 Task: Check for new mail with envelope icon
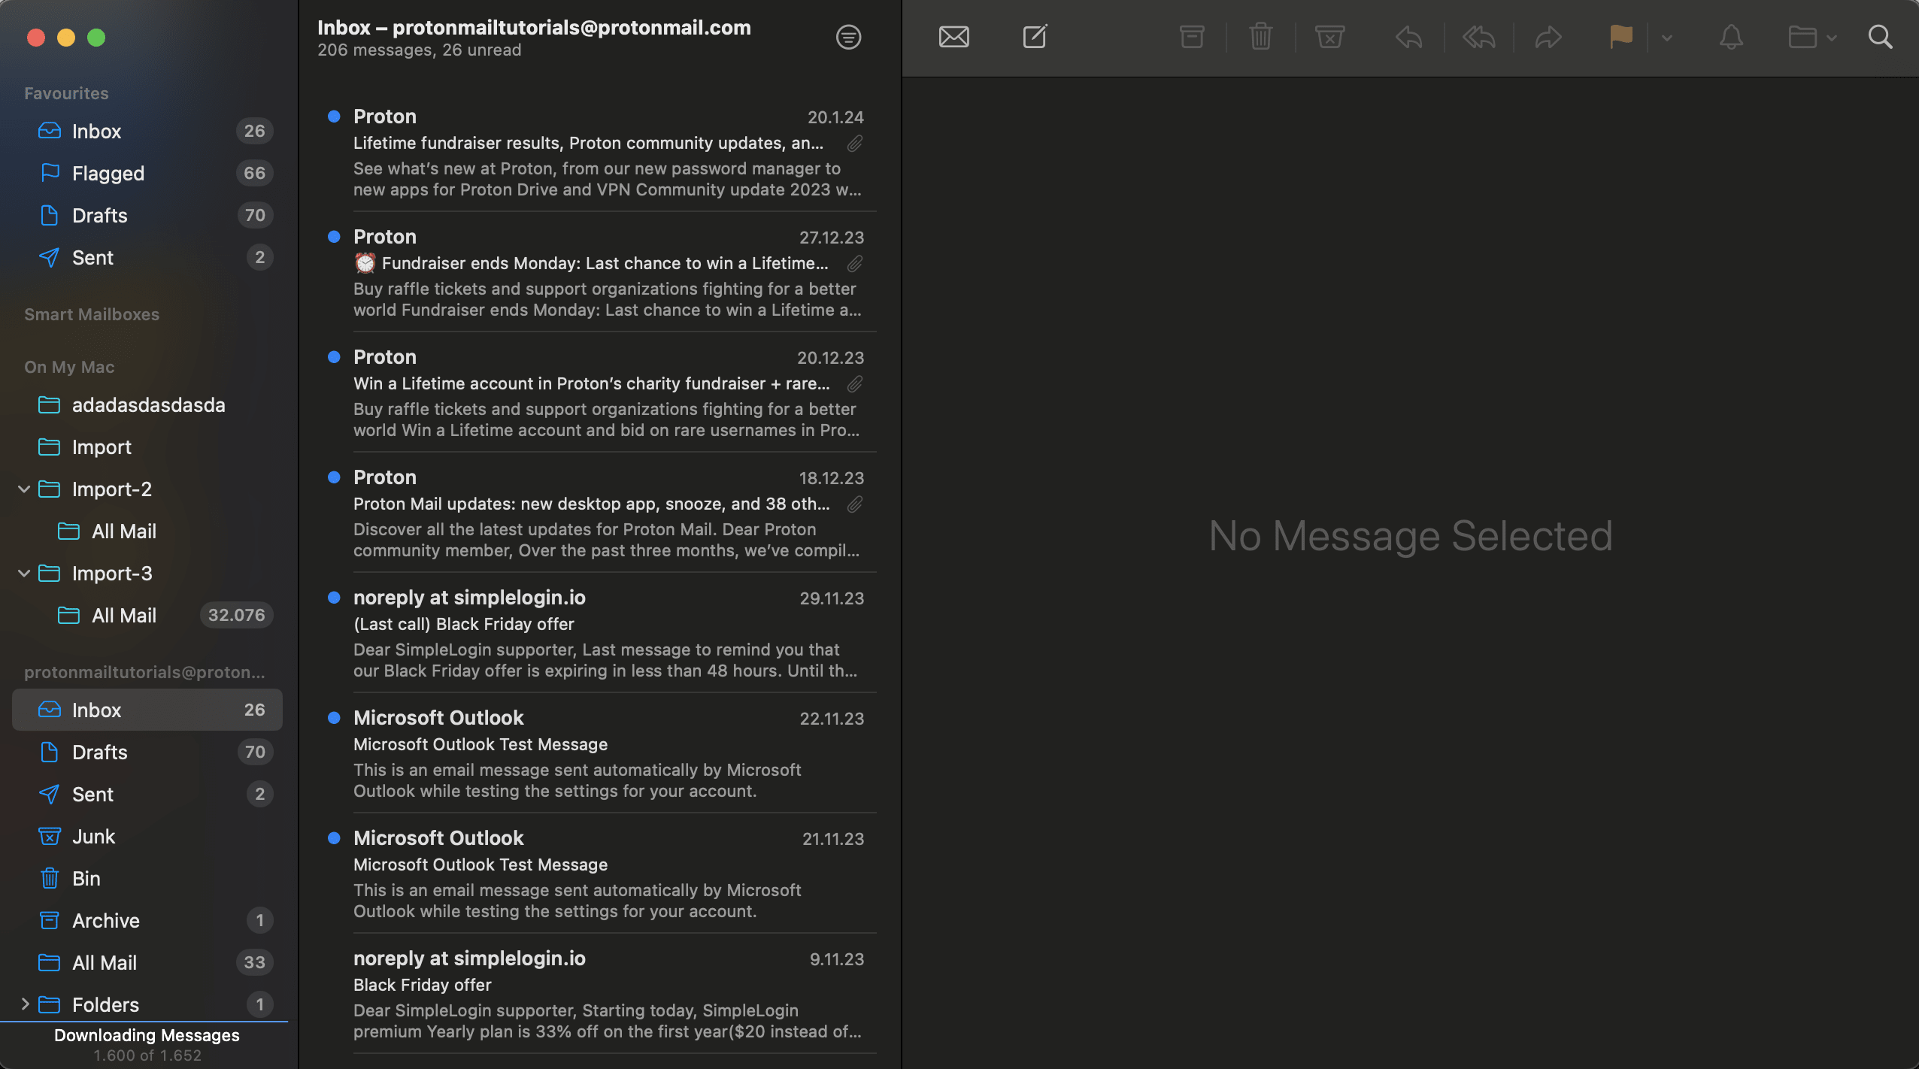953,36
